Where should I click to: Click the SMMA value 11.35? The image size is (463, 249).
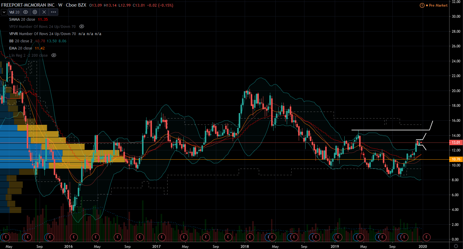43,19
